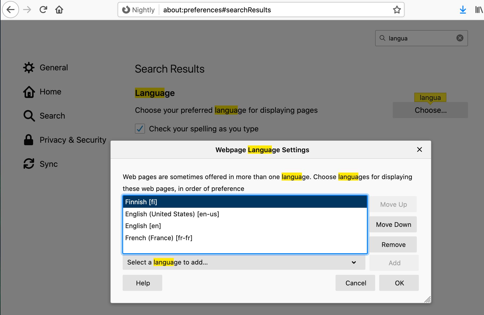The width and height of the screenshot is (484, 315).
Task: Click the Sync refresh icon in sidebar
Action: tap(28, 164)
